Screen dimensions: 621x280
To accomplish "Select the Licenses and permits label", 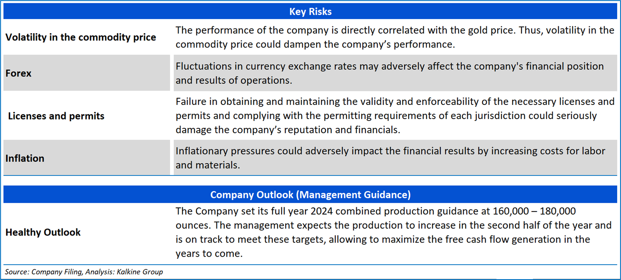I will [x=56, y=116].
